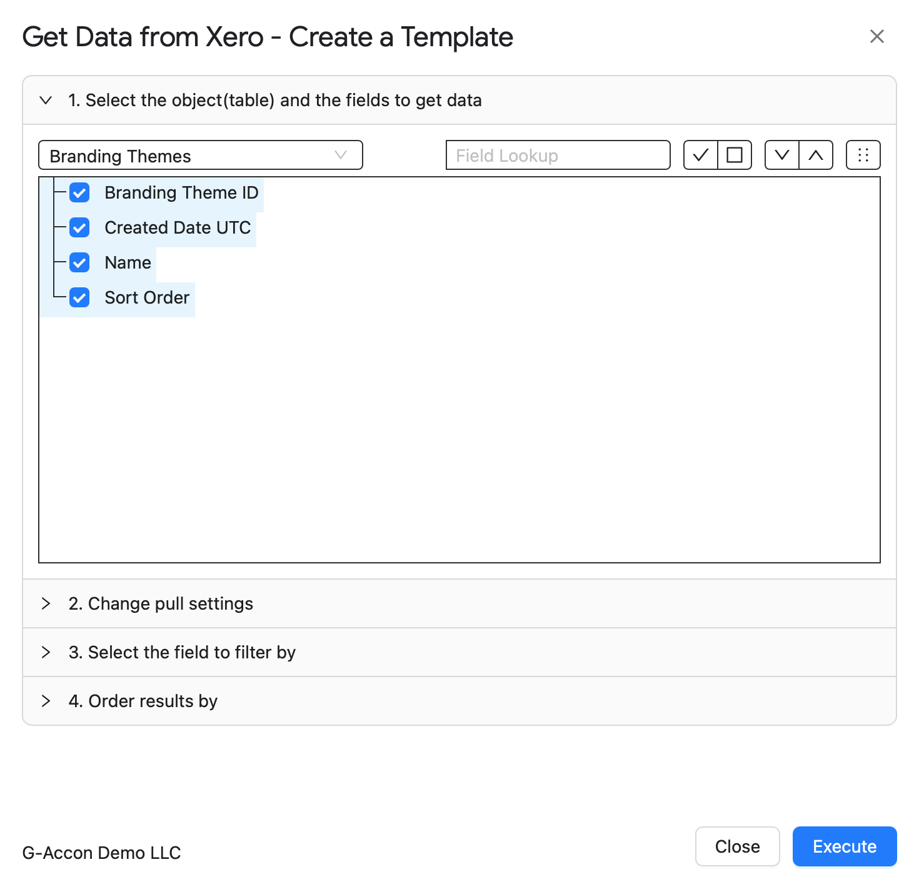The height and width of the screenshot is (892, 924).
Task: Click the collapse all up-chevron icon
Action: (816, 155)
